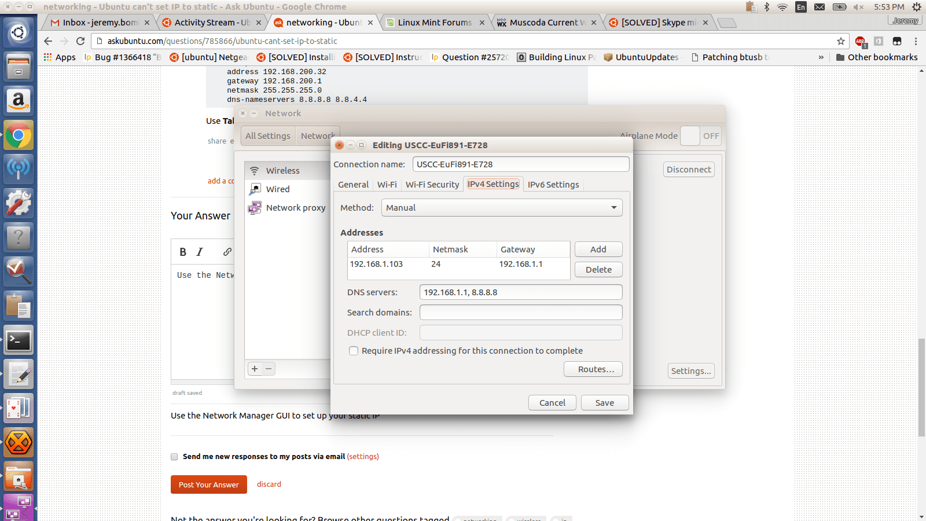Open the Wi-Fi Security tab
The image size is (926, 521).
(432, 185)
